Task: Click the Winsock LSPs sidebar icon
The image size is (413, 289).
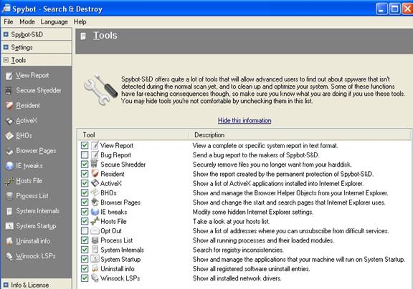Action: [9, 256]
